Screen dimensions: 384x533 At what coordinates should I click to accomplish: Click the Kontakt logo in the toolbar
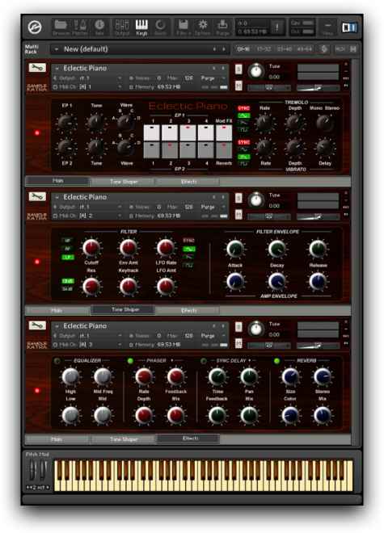pyautogui.click(x=35, y=27)
